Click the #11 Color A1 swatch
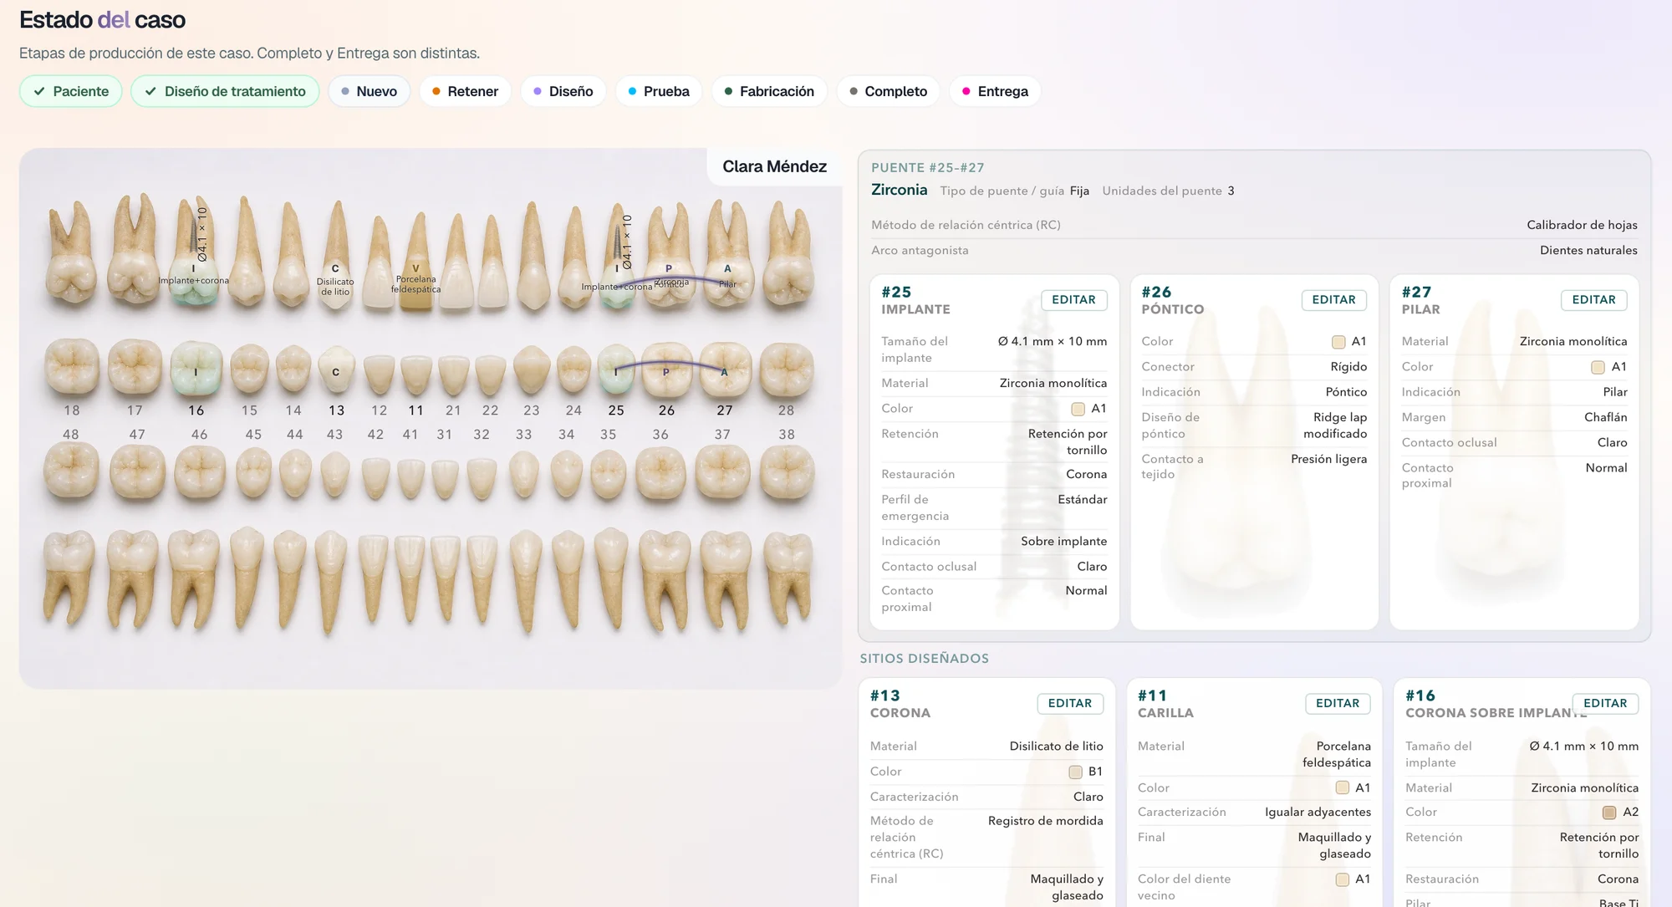 click(x=1343, y=787)
